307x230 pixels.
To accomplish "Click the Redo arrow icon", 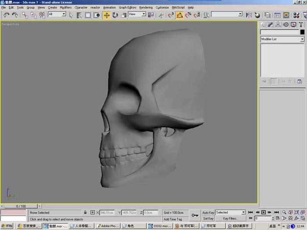I will point(15,15).
